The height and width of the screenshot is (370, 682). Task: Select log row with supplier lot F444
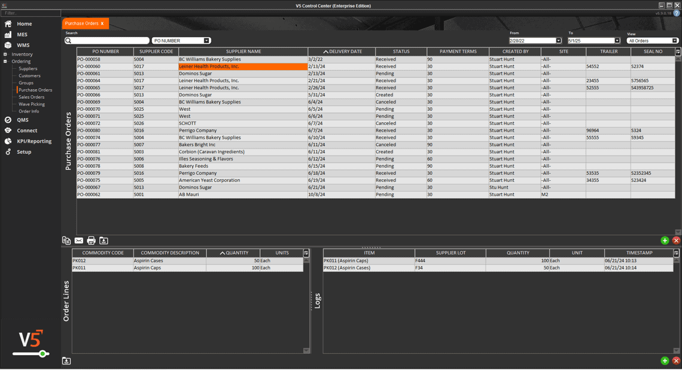(x=498, y=261)
